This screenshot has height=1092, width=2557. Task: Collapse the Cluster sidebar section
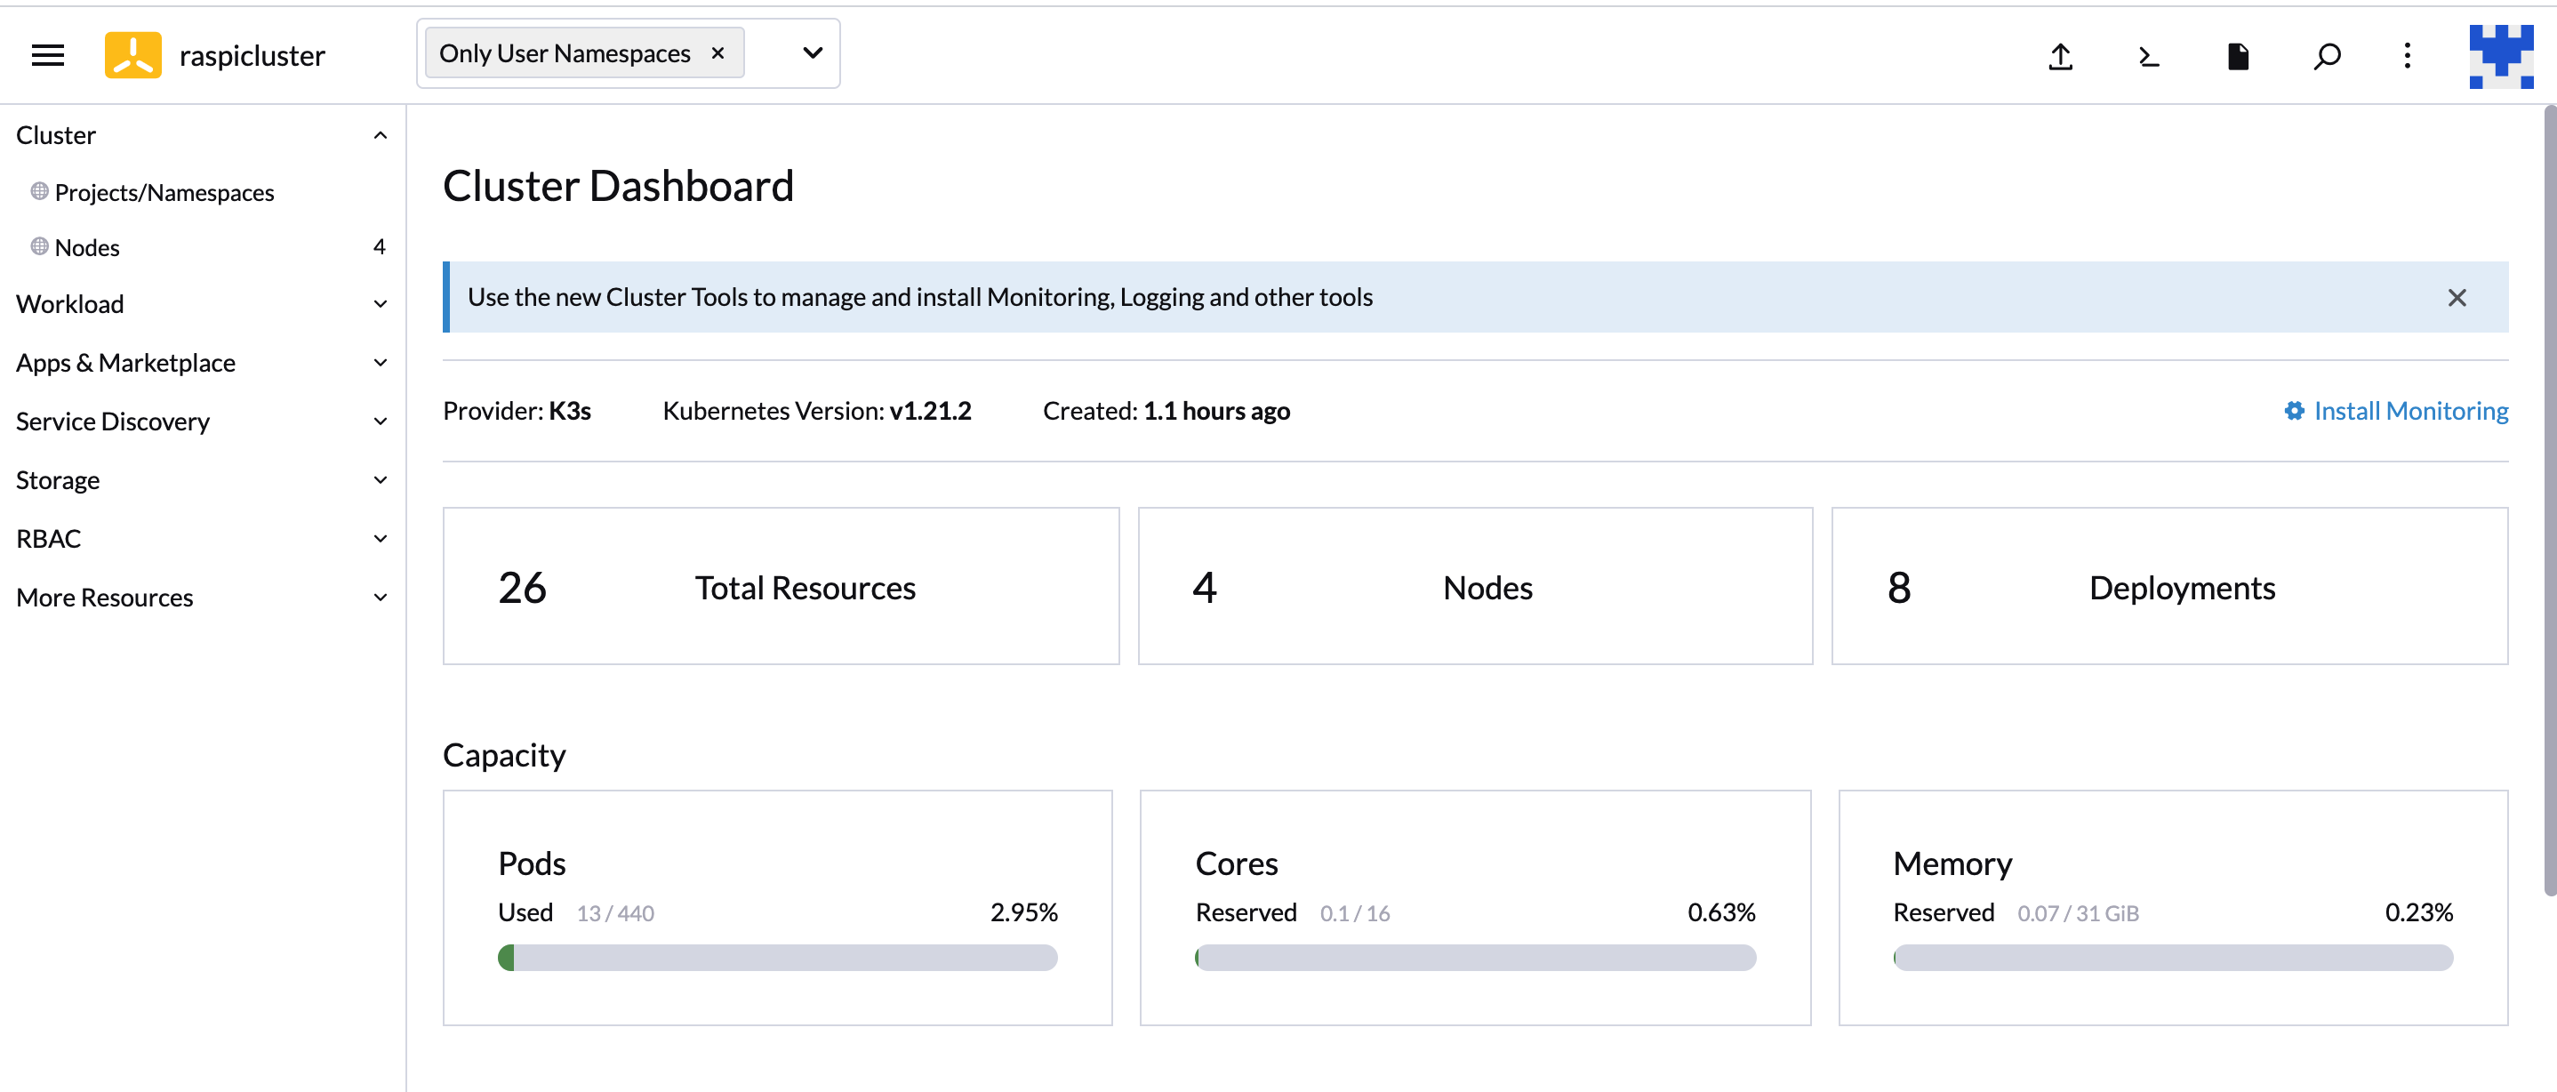[381, 135]
